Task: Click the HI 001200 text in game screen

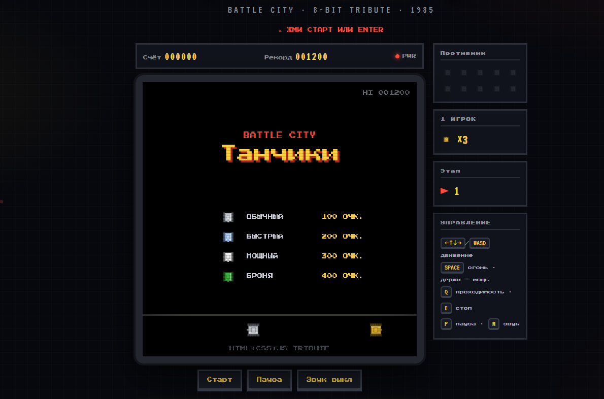Action: 386,92
